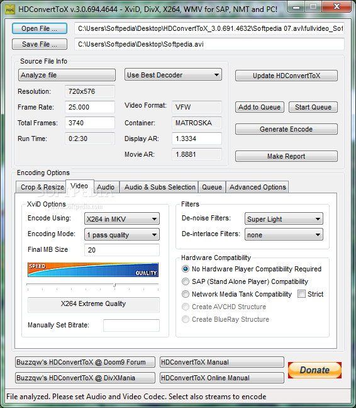The height and width of the screenshot is (408, 356).
Task: Click the Manually Set Bitrate field
Action: click(131, 326)
